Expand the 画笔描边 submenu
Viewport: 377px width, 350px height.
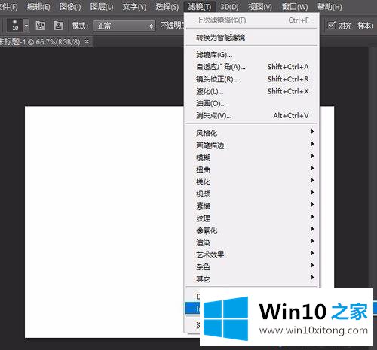click(x=252, y=145)
